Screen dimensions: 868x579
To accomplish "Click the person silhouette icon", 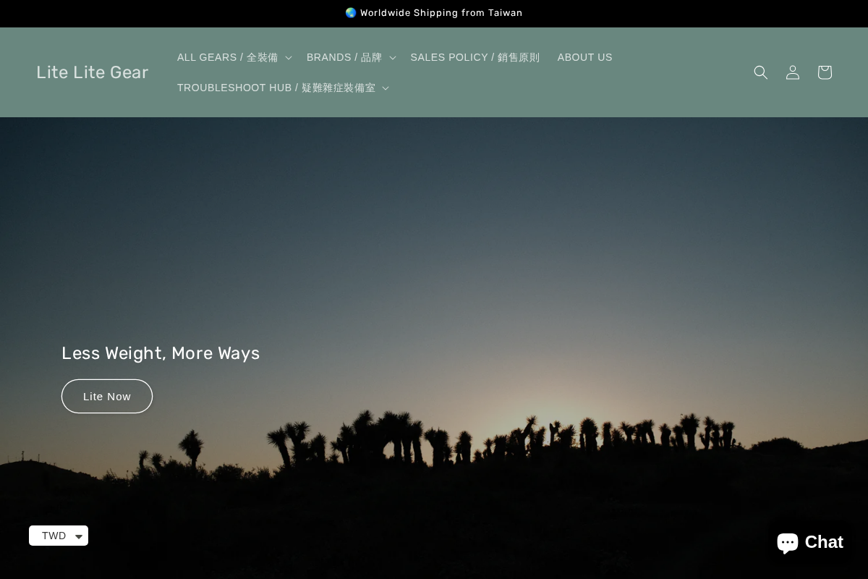I will (793, 72).
